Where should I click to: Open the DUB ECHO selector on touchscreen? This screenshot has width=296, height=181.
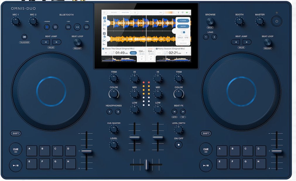(x=183, y=43)
